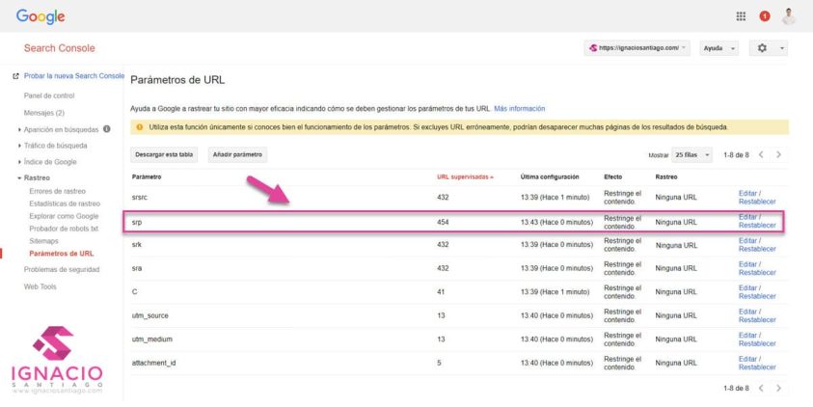Click info icon next to Aparición en búsquedas
Image resolution: width=813 pixels, height=407 pixels.
coord(106,129)
